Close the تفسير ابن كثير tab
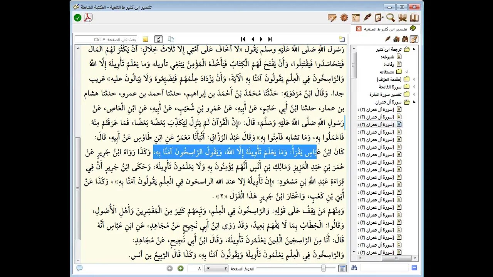493x277 pixels. pos(359,29)
